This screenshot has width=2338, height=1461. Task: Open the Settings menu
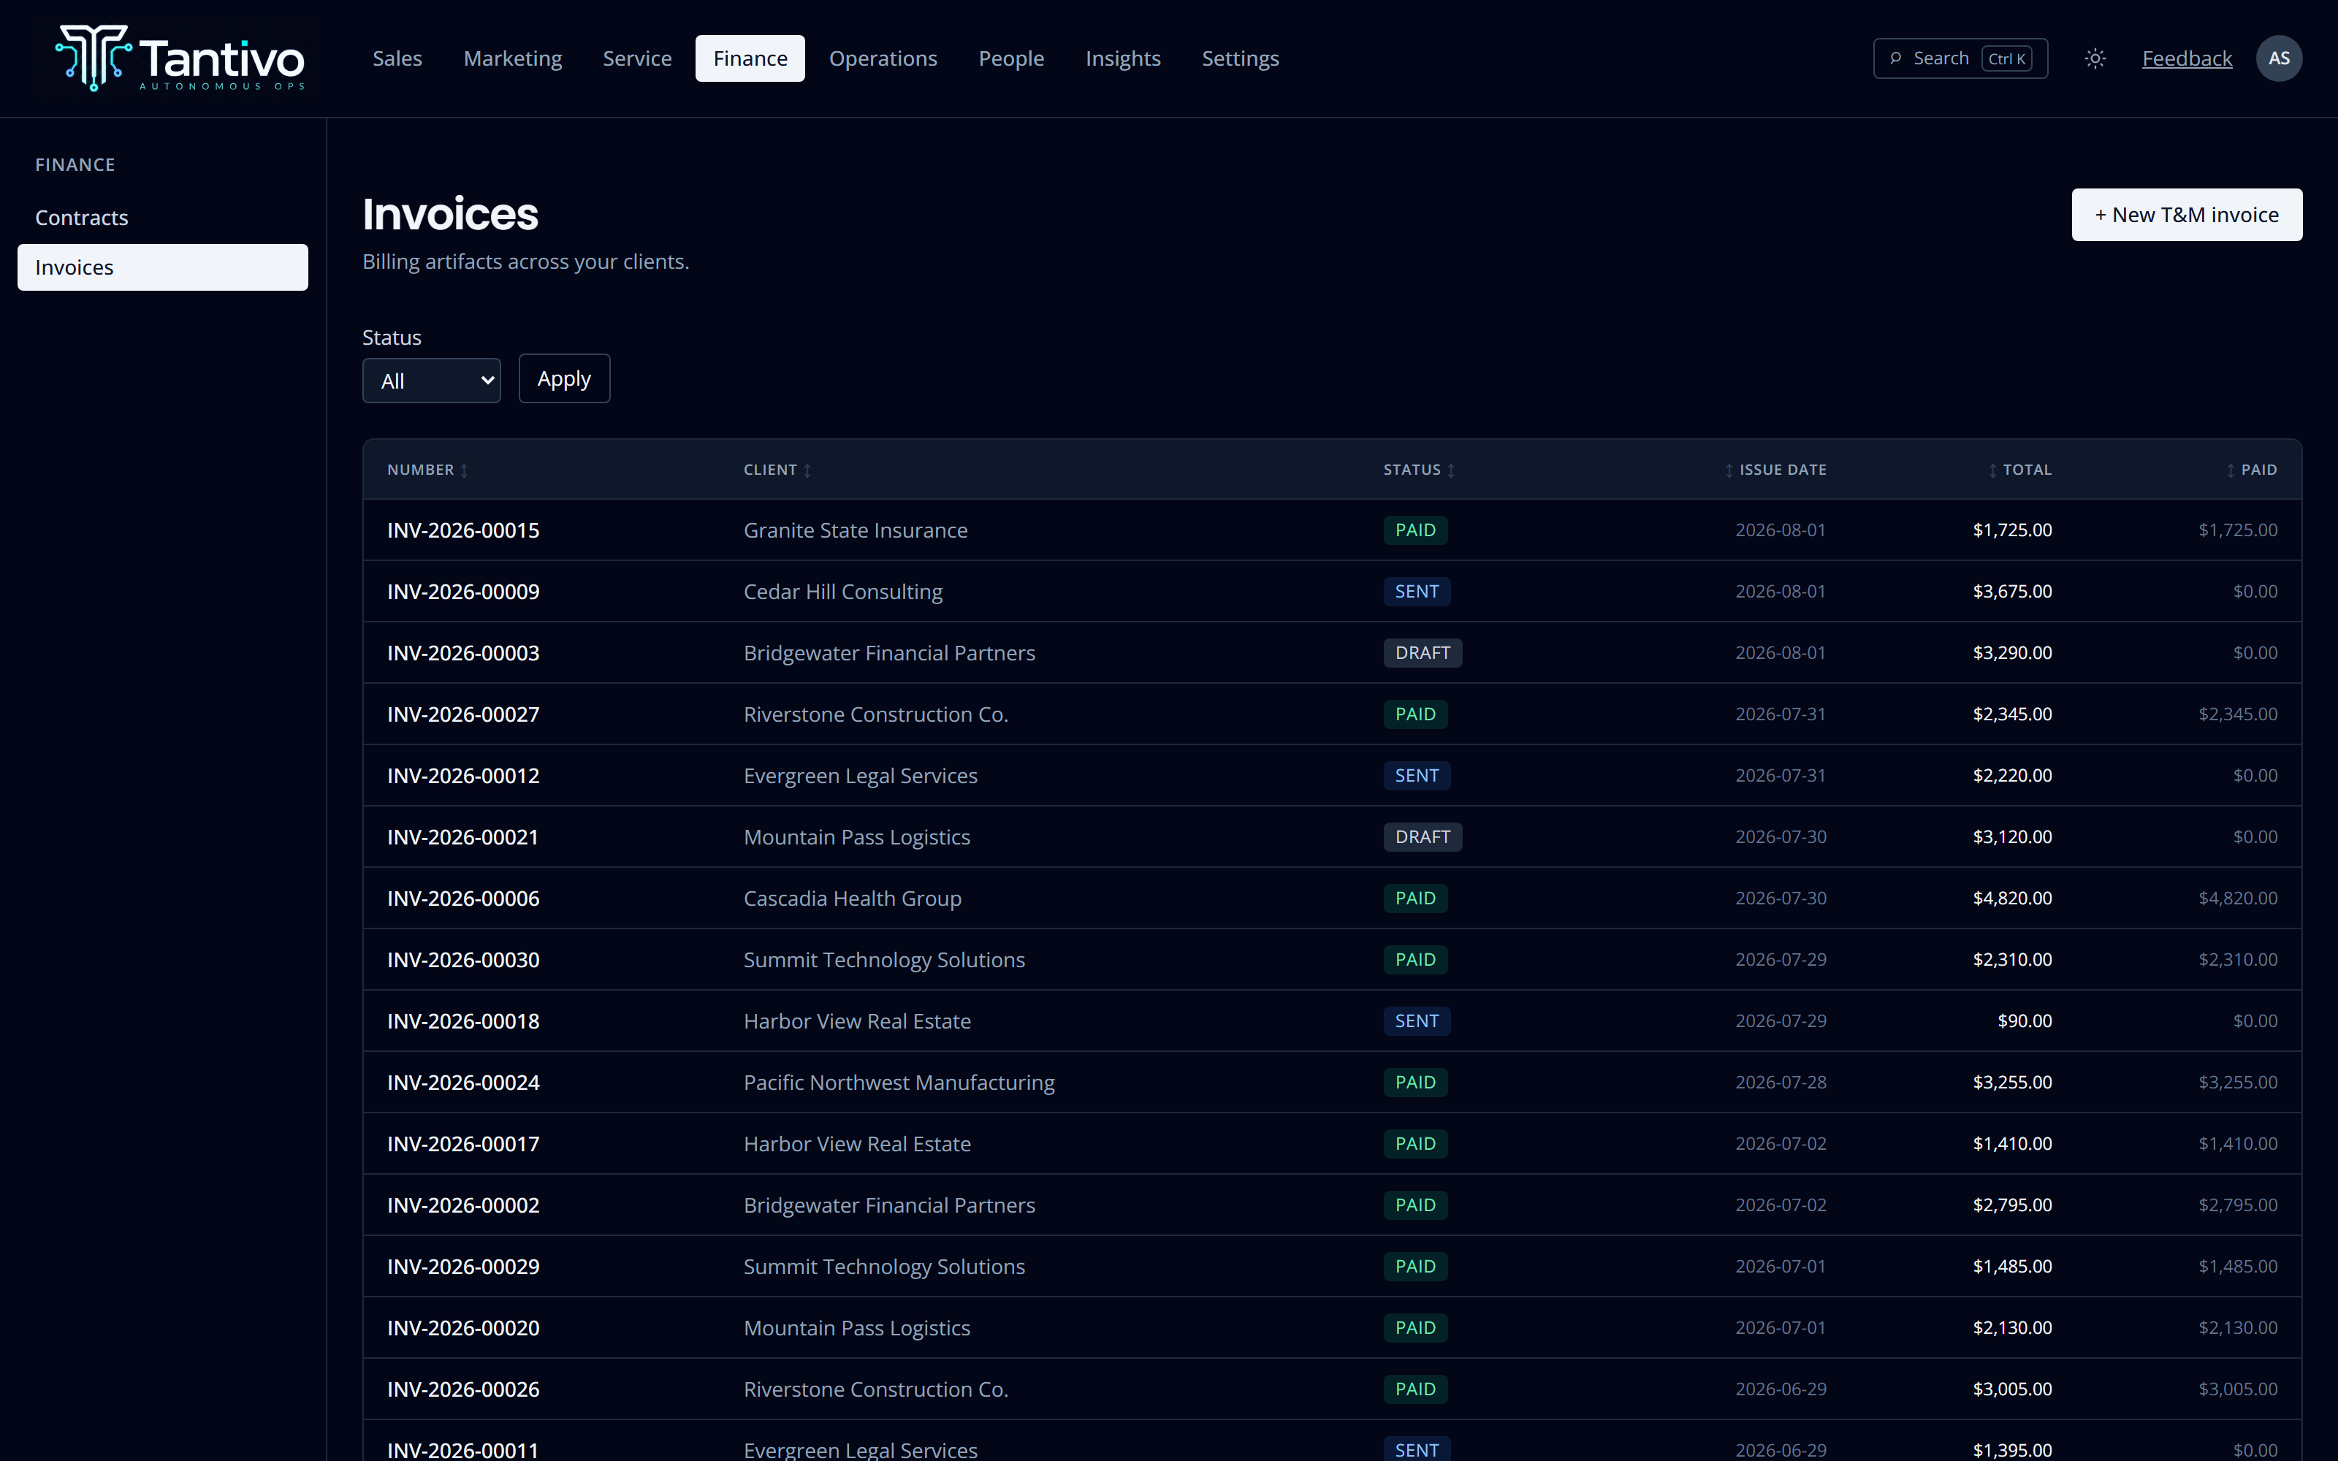pos(1240,59)
